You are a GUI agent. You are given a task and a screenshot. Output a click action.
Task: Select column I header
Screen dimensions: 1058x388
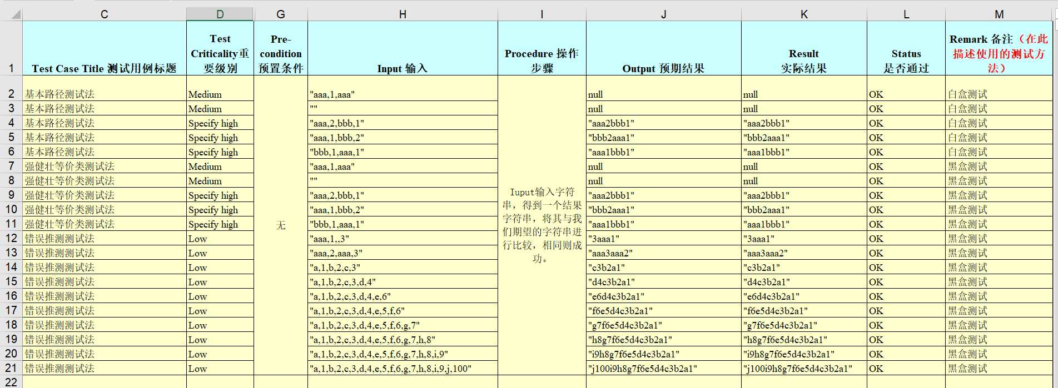[x=542, y=14]
